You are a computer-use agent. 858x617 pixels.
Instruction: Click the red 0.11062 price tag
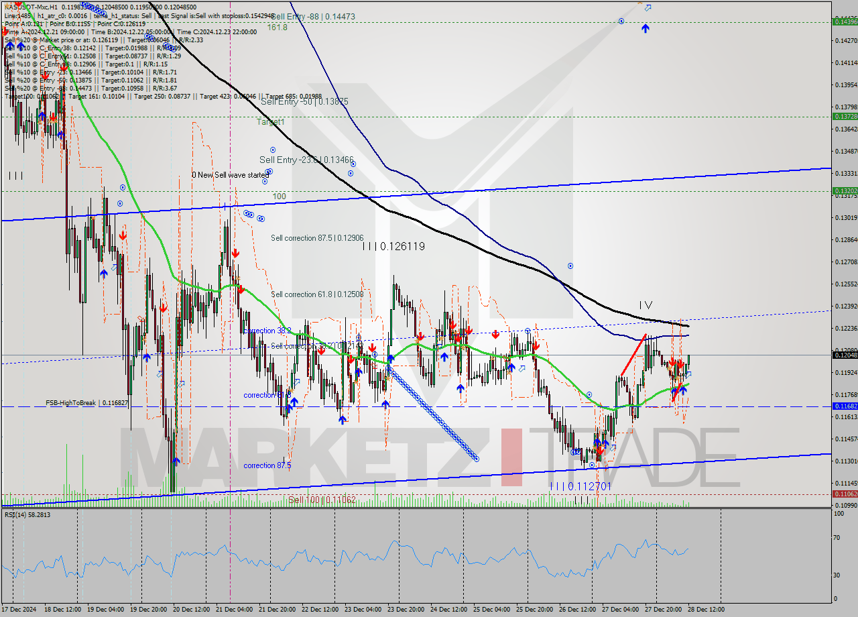tap(844, 494)
